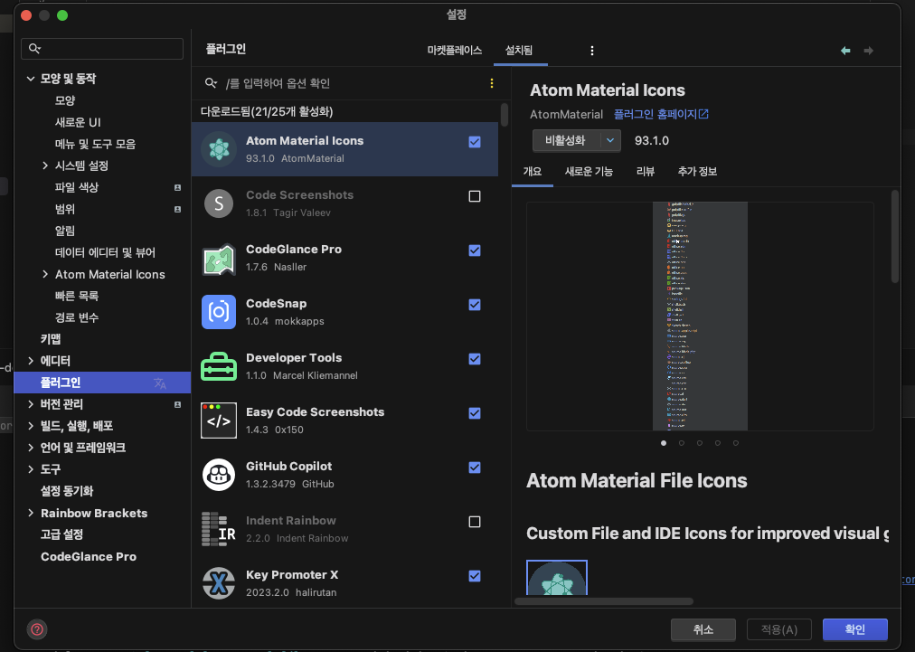Screen dimensions: 915x652
Task: Select the last screenshot carousel dot
Action: pos(736,443)
